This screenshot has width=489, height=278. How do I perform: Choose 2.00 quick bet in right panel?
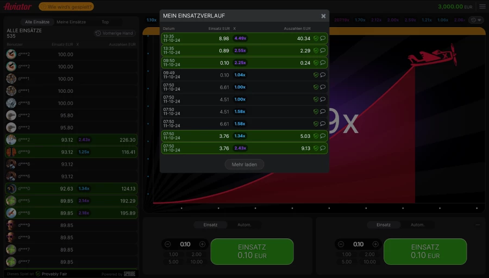coord(369,254)
